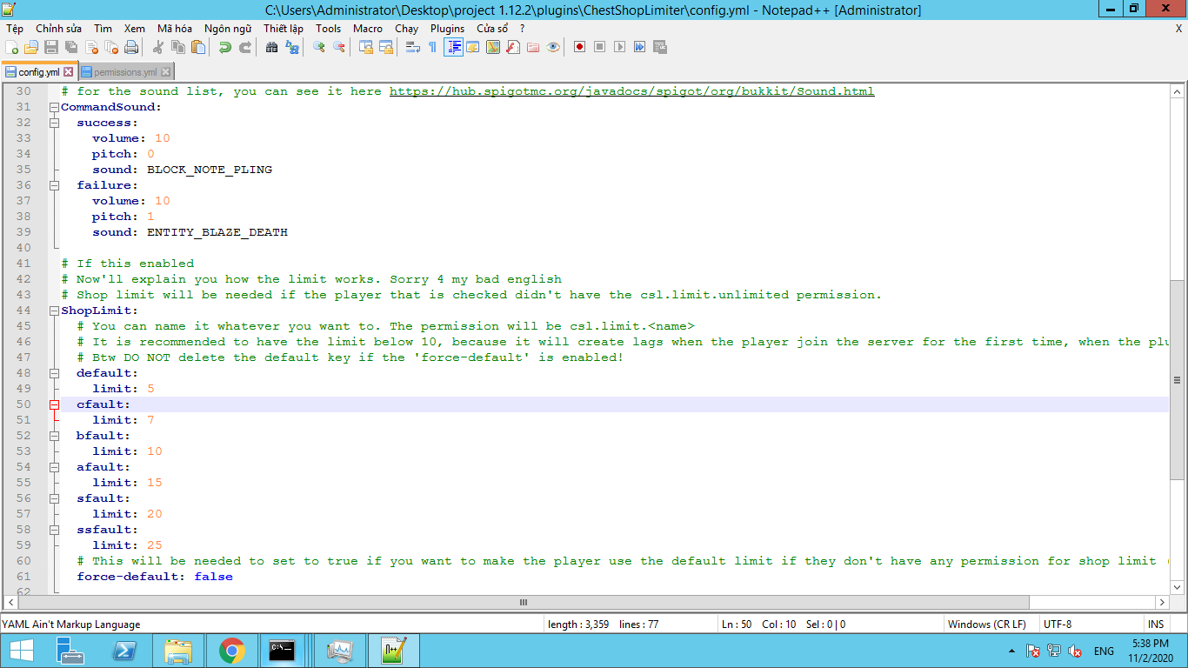1188x668 pixels.
Task: Paste from clipboard using the toolbar icon
Action: [198, 47]
